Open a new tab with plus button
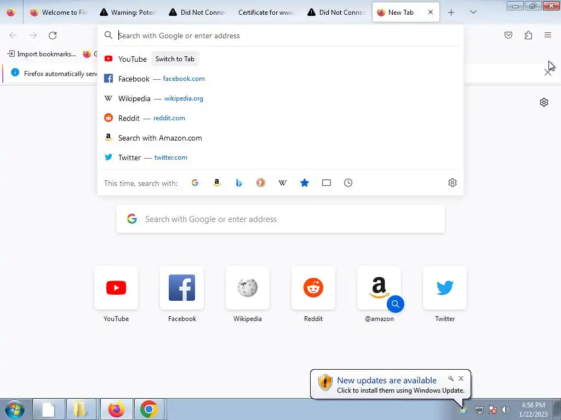 pos(451,13)
